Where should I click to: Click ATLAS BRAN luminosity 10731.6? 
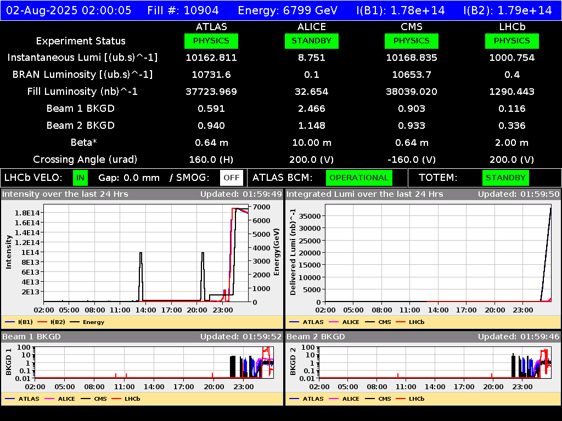(211, 75)
